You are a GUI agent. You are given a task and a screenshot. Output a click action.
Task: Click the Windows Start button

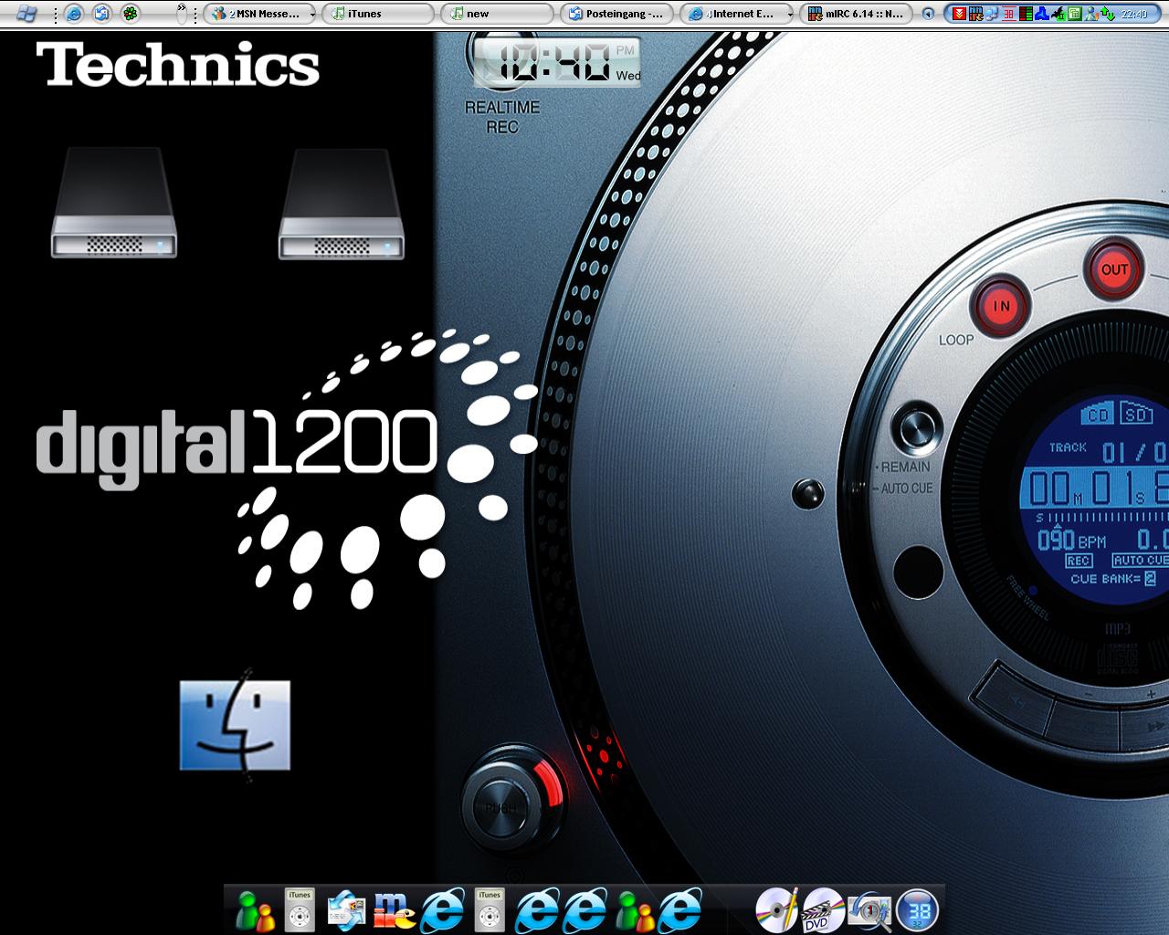coord(26,14)
